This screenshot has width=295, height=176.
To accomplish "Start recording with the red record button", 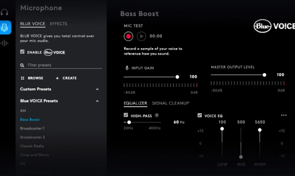I will tap(128, 36).
